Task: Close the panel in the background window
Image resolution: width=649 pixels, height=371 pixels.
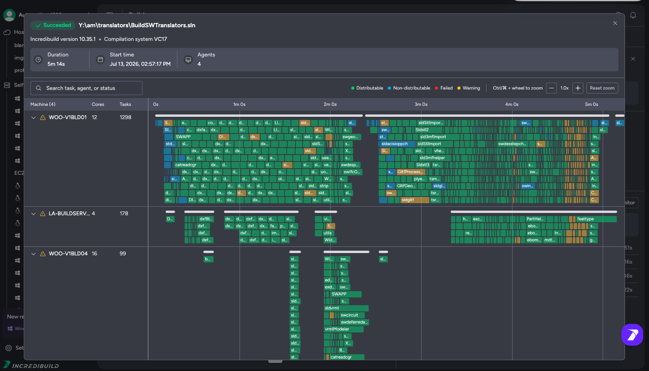Action: 633,59
